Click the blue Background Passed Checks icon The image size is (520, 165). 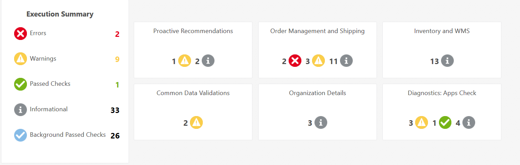[x=20, y=135]
